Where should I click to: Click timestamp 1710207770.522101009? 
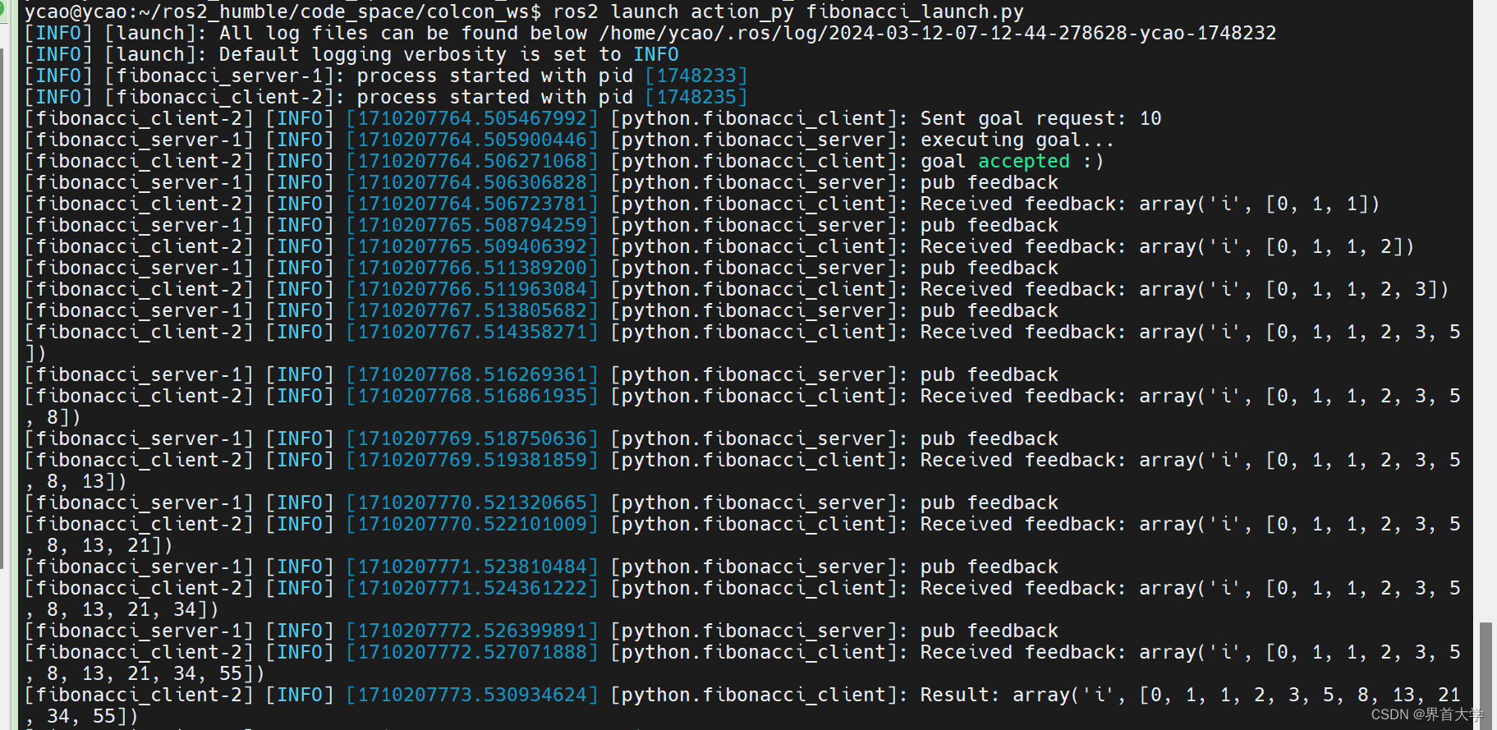pos(472,524)
